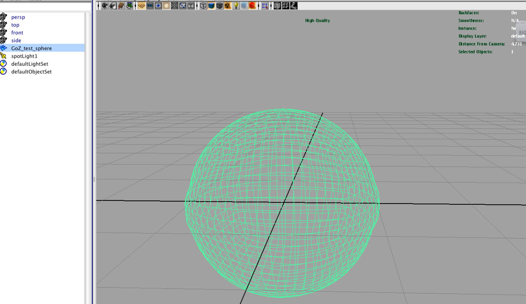This screenshot has width=526, height=304.
Task: Enable Wireframe on Shaded dark cube icon
Action: tap(220, 6)
